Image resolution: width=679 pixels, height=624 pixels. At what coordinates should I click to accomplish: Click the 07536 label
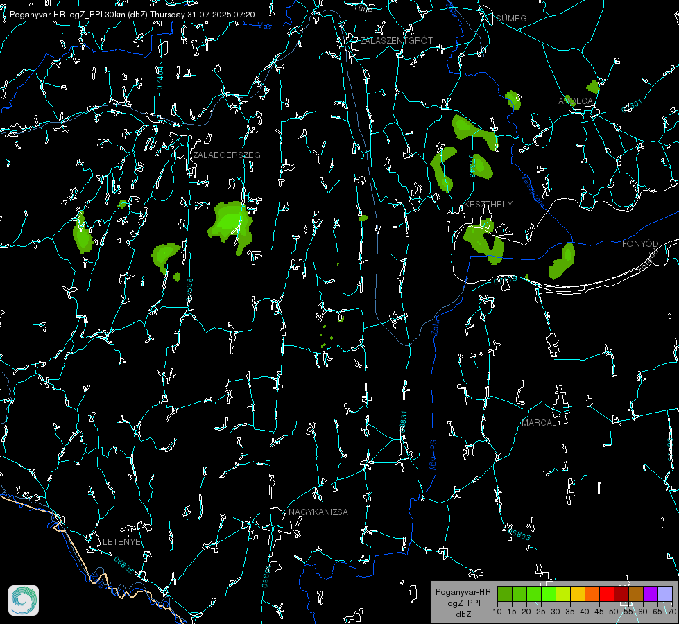[189, 291]
